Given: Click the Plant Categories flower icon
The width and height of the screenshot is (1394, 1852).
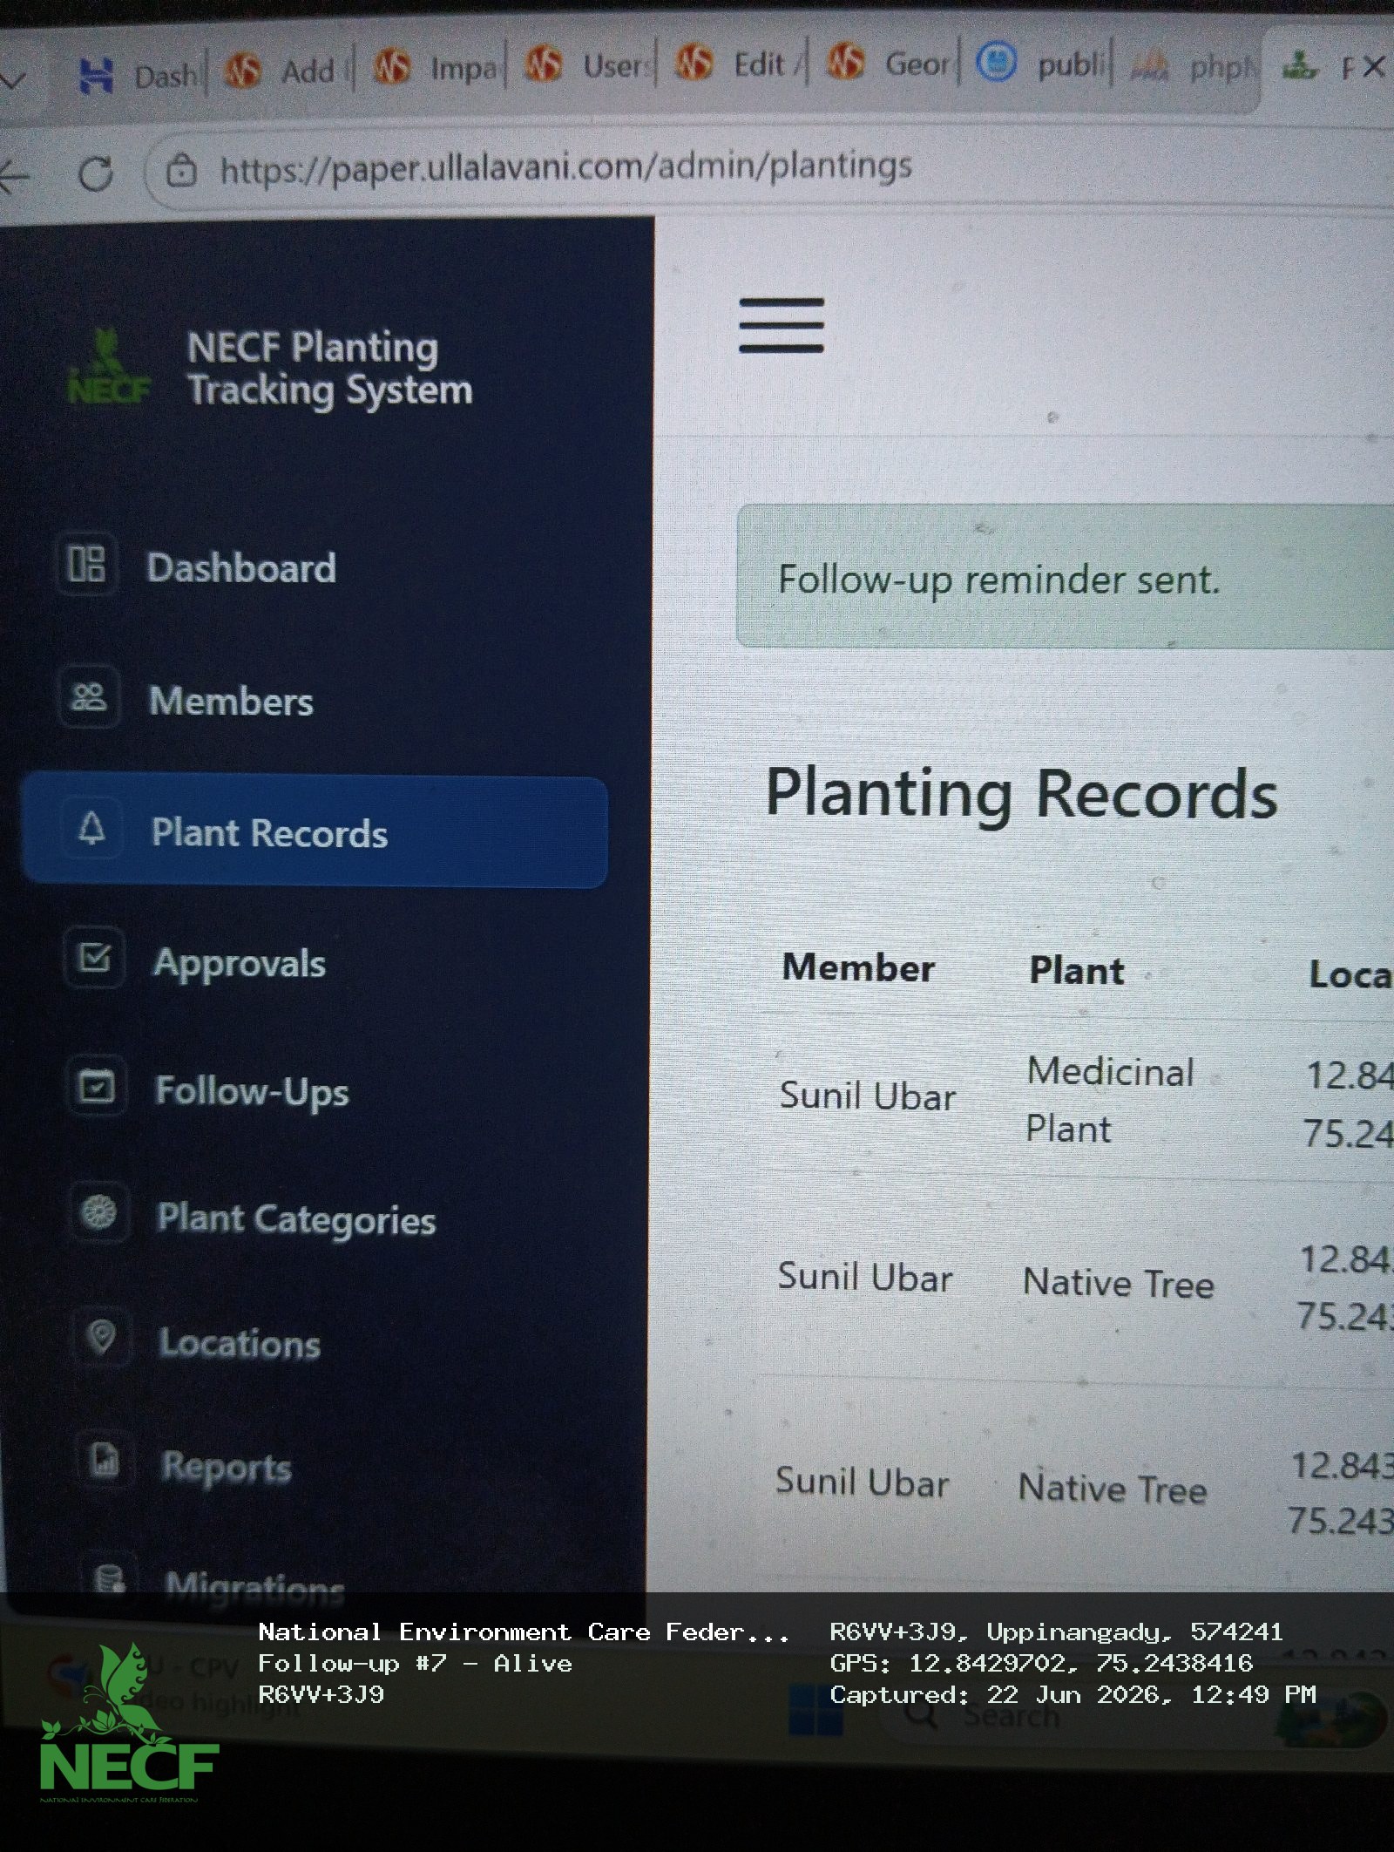Looking at the screenshot, I should (99, 1212).
